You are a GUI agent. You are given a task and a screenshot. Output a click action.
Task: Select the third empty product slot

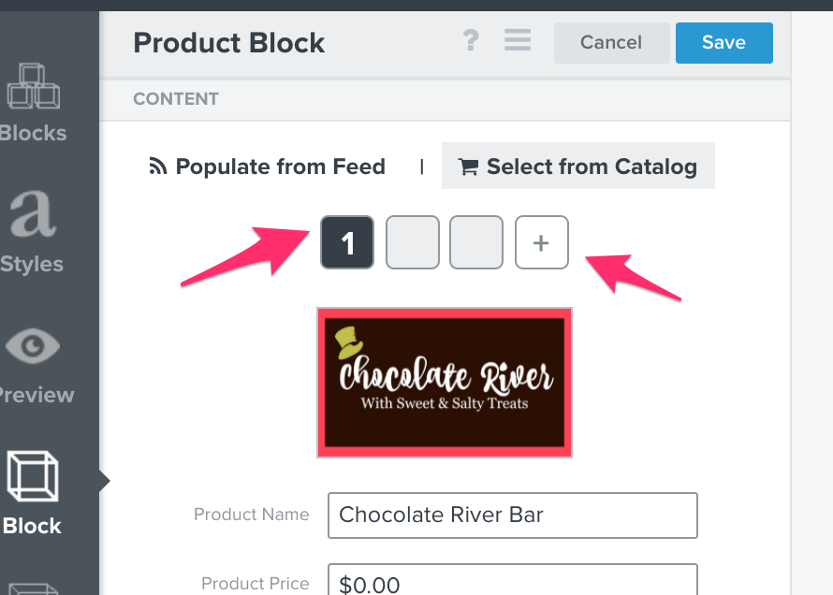point(476,242)
